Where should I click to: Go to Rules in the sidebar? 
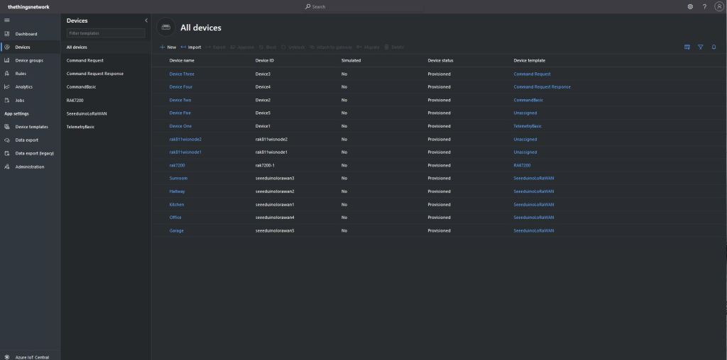tap(21, 74)
